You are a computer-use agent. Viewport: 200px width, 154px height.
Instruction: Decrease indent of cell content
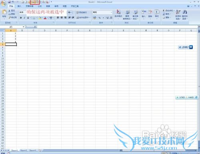70,18
